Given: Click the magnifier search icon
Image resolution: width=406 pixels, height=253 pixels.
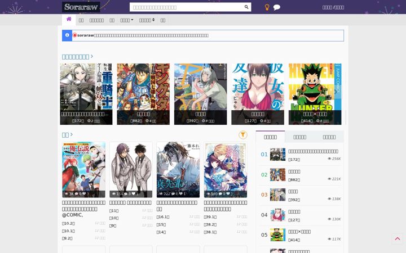Looking at the screenshot, I should click(x=246, y=7).
